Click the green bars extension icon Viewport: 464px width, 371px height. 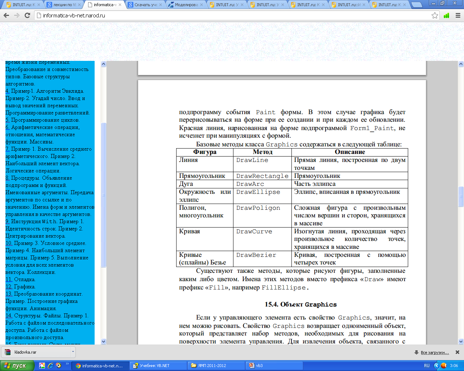tap(447, 16)
